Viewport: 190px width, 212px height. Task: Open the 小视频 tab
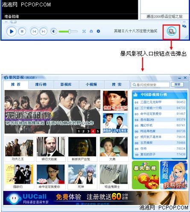click(x=91, y=84)
